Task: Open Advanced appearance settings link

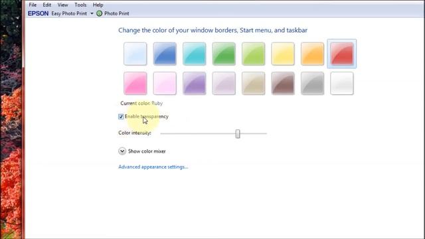Action: coord(153,167)
